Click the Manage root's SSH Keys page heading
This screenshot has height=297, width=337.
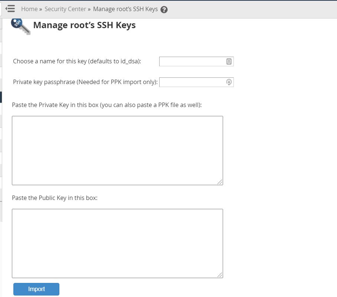(84, 25)
